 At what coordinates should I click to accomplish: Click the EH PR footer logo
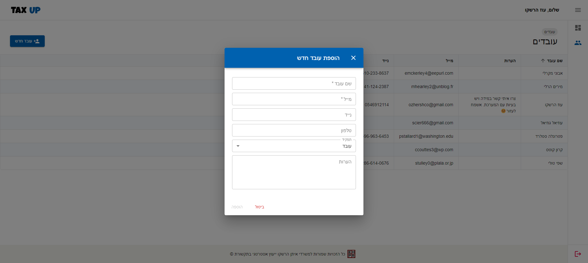pos(351,254)
